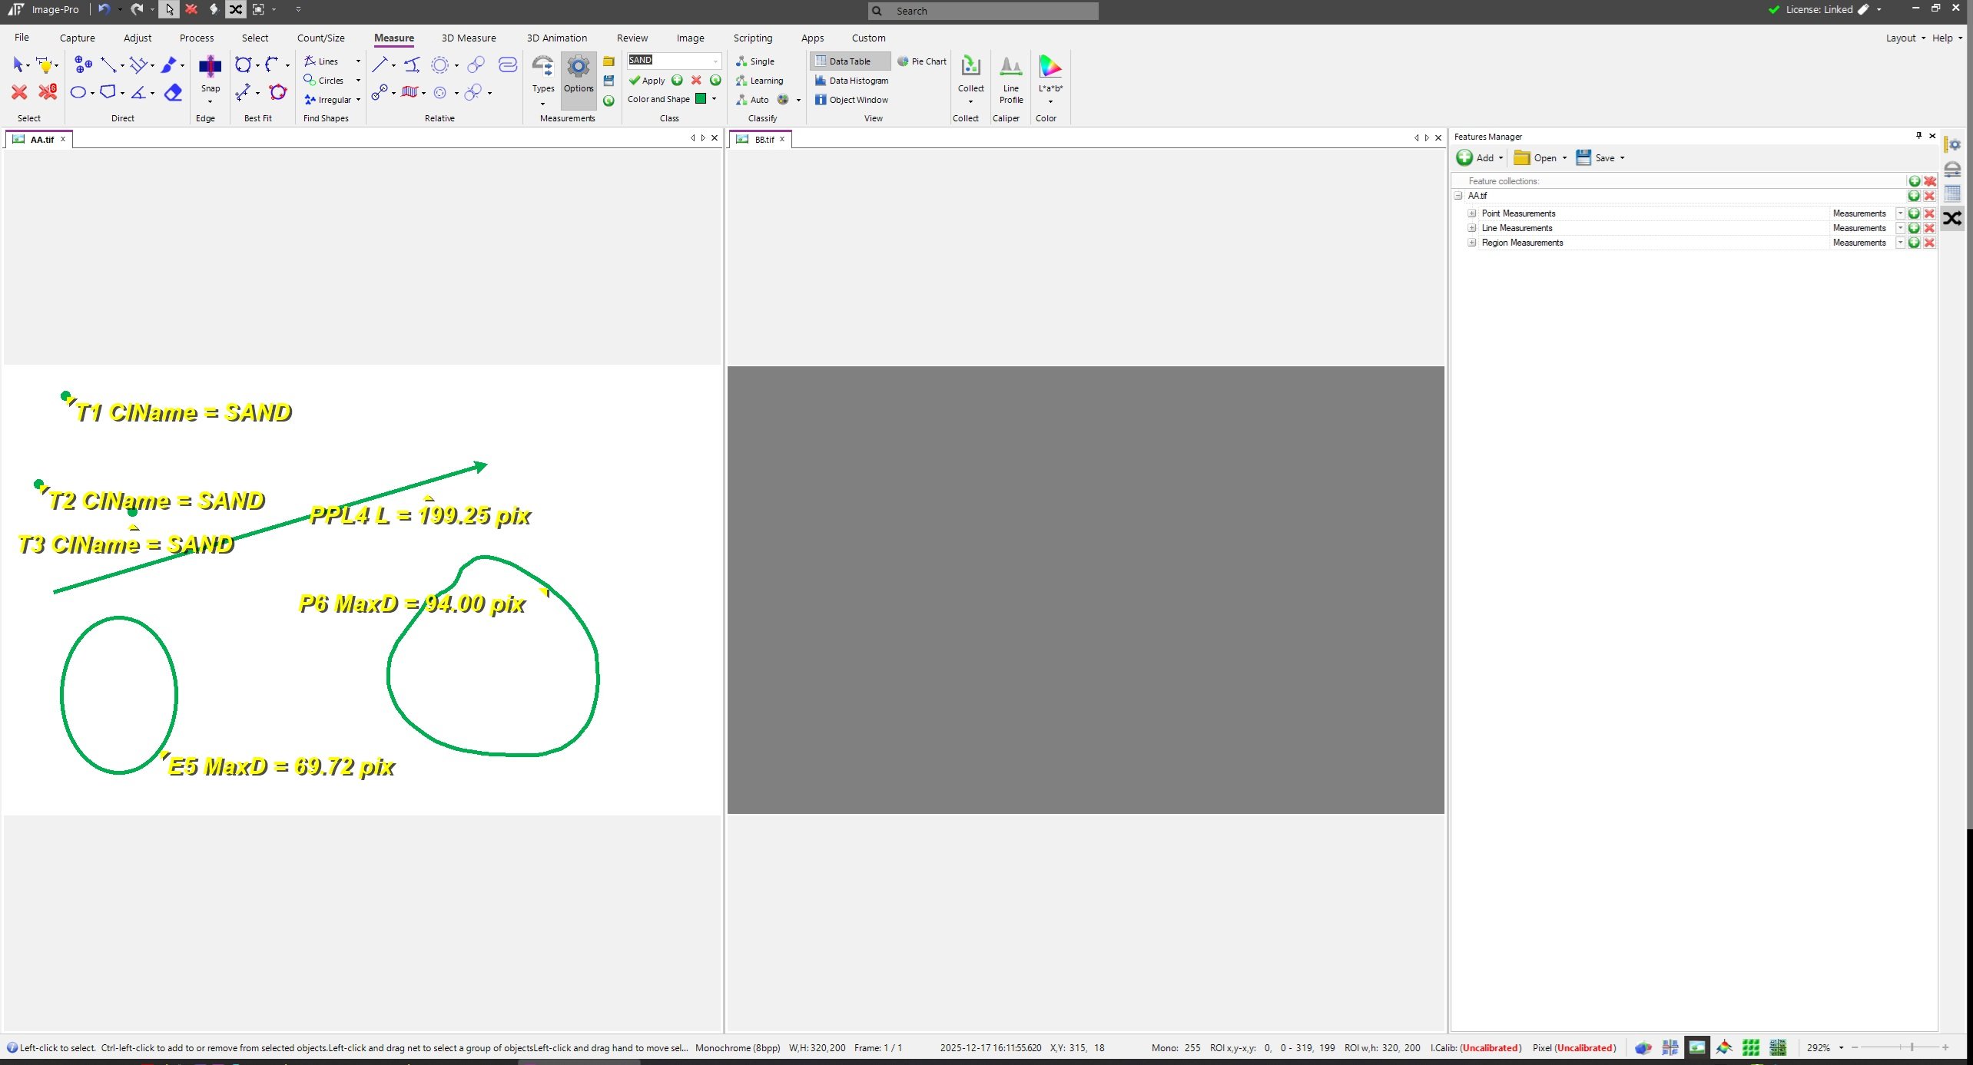Show the surface plot view in status bar

click(x=1723, y=1047)
